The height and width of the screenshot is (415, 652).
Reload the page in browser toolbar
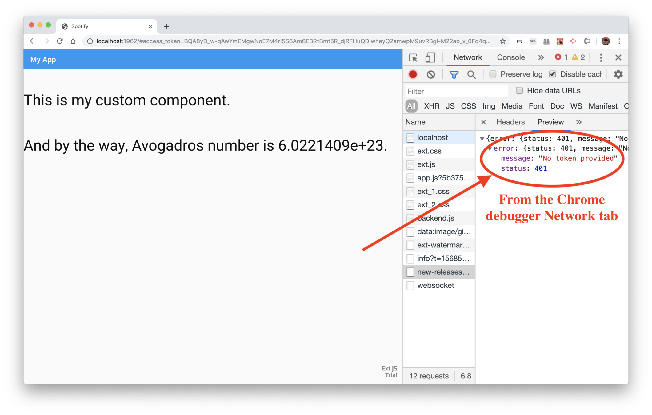pyautogui.click(x=60, y=41)
